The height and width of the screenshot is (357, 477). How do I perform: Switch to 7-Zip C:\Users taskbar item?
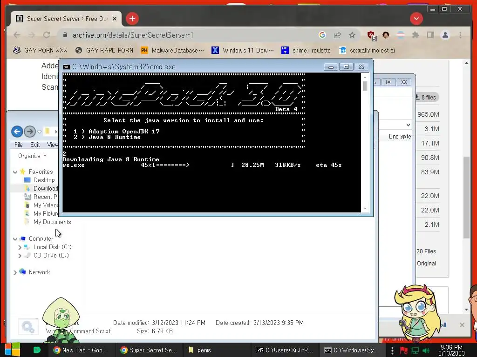coord(285,350)
